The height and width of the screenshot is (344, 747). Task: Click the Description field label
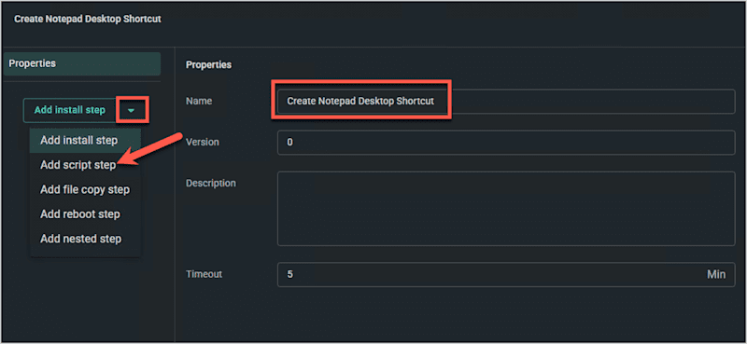tap(211, 183)
